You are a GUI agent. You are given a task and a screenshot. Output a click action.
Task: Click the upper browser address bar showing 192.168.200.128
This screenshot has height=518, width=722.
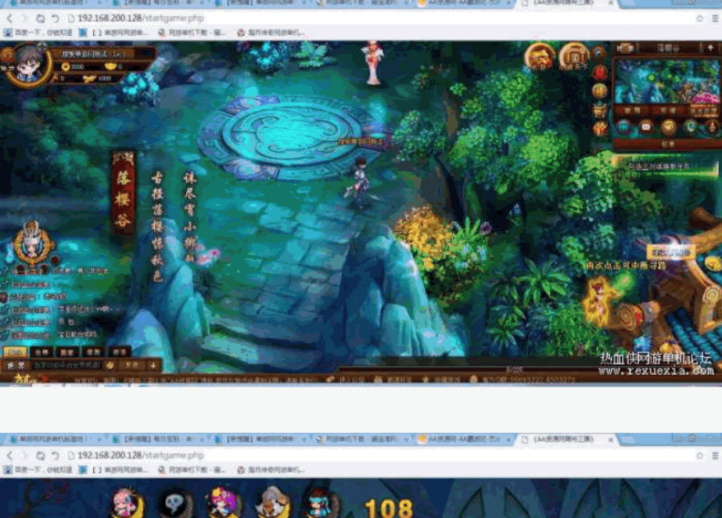141,19
